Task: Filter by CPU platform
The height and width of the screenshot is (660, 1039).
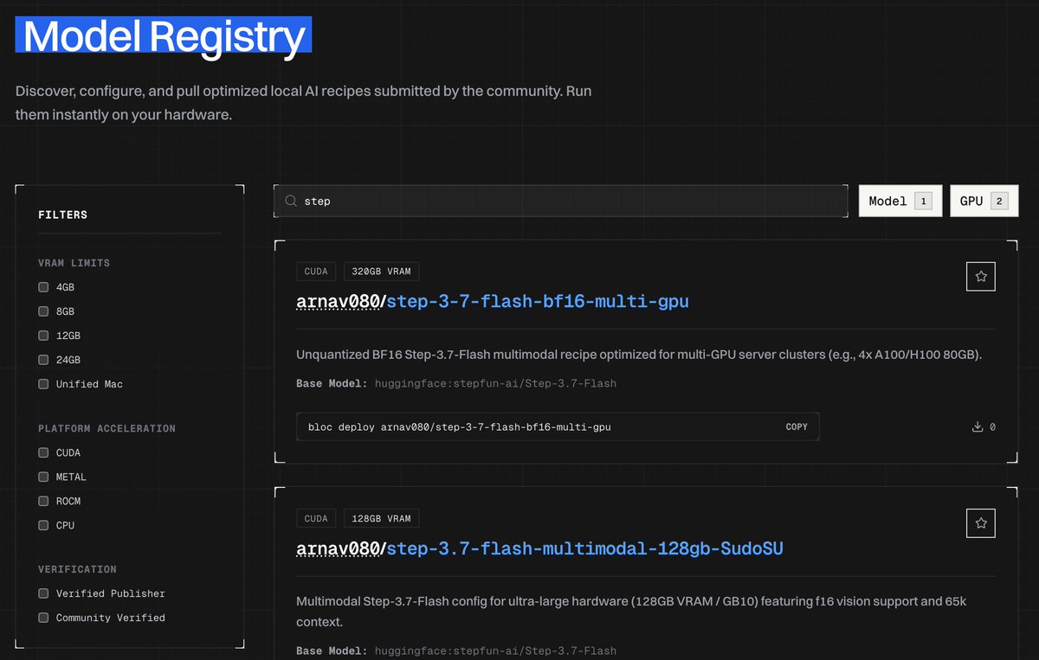Action: pos(43,525)
